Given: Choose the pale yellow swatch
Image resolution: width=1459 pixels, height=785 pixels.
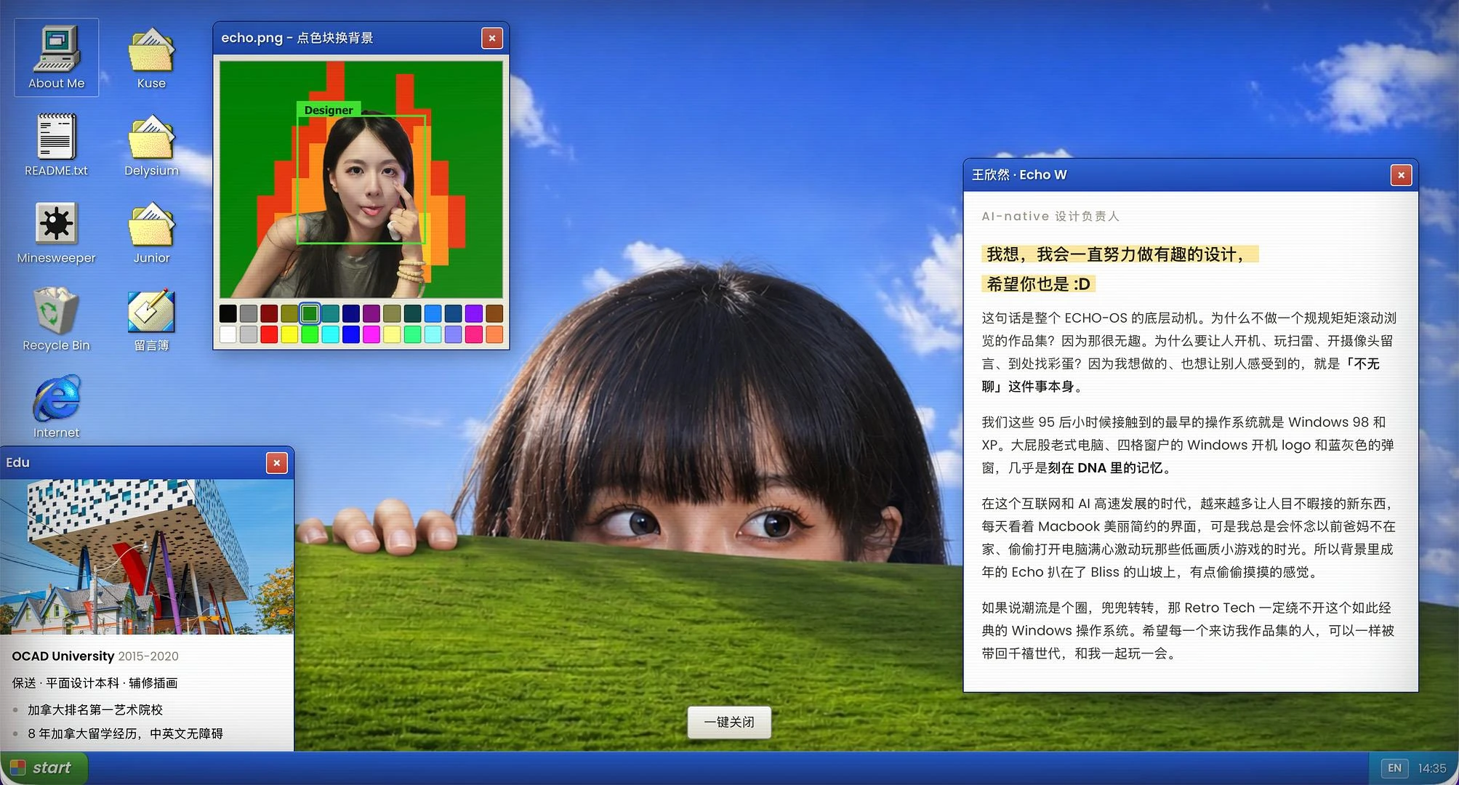Looking at the screenshot, I should (392, 334).
